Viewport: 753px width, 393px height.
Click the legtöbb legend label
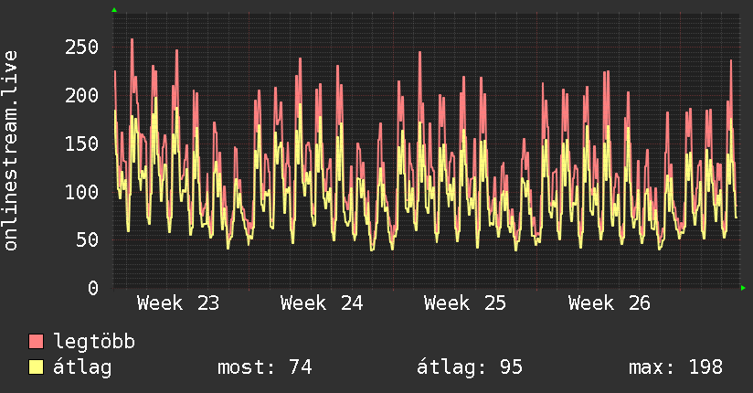(x=94, y=342)
